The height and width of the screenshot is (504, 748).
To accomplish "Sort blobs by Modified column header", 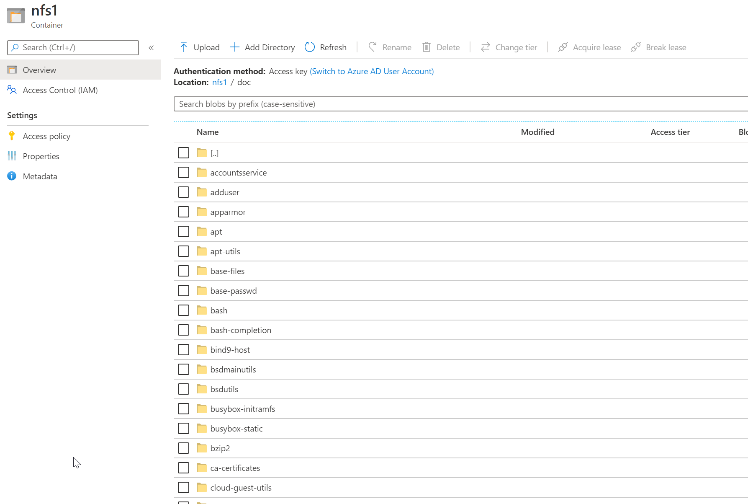I will (537, 132).
